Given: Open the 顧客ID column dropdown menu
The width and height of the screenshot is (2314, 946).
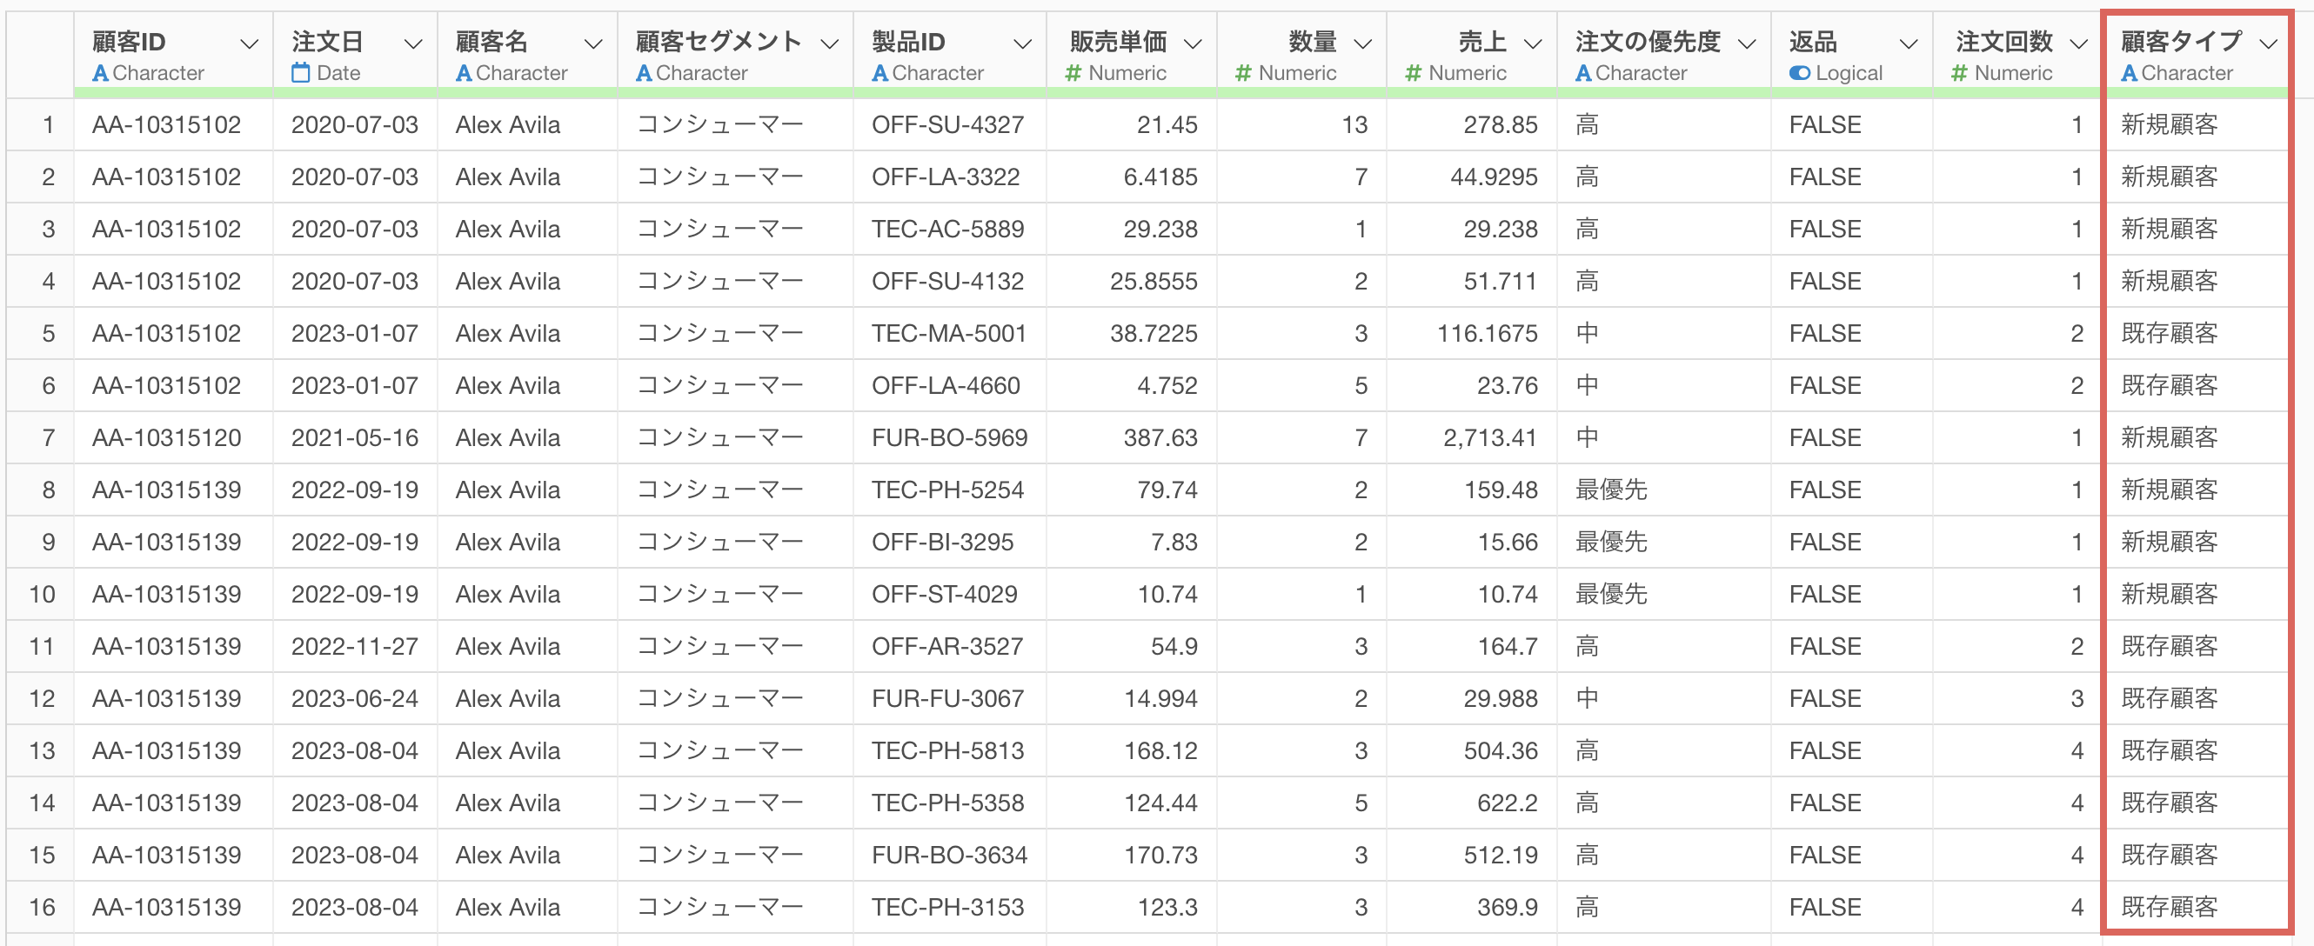Looking at the screenshot, I should coord(250,44).
